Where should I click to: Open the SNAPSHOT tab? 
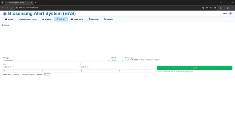click(x=77, y=19)
